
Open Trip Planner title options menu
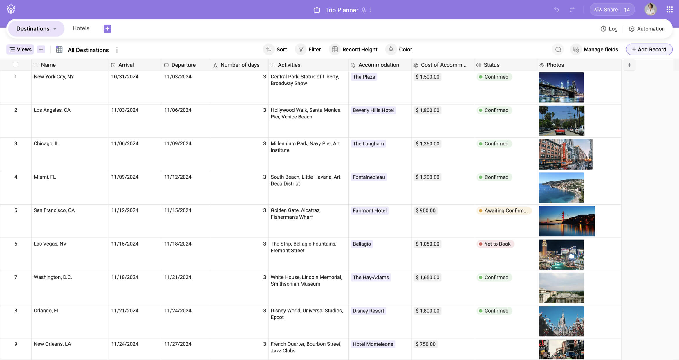(x=371, y=10)
